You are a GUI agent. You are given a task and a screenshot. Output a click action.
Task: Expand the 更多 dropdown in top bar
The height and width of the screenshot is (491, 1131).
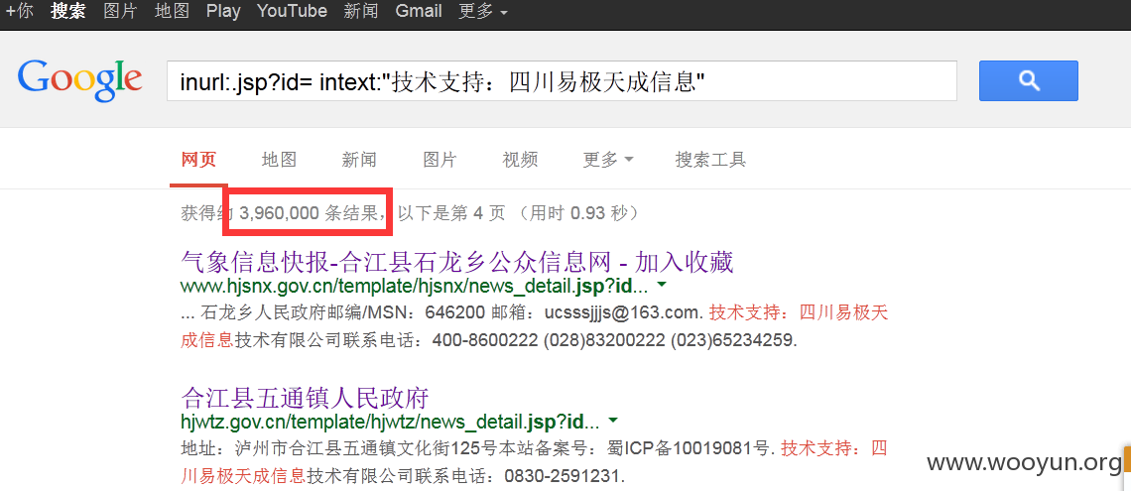click(x=482, y=11)
